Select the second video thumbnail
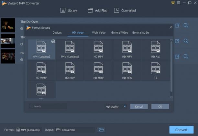 pyautogui.click(x=8, y=41)
